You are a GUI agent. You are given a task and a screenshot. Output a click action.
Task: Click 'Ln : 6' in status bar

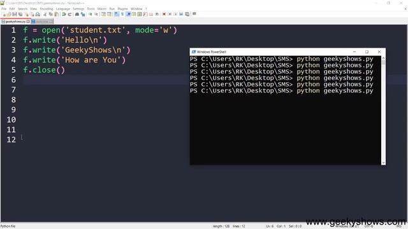(x=270, y=226)
